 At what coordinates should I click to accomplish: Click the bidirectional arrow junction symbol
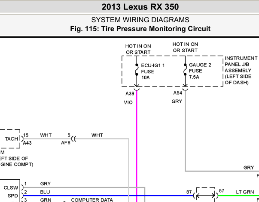click(206, 196)
